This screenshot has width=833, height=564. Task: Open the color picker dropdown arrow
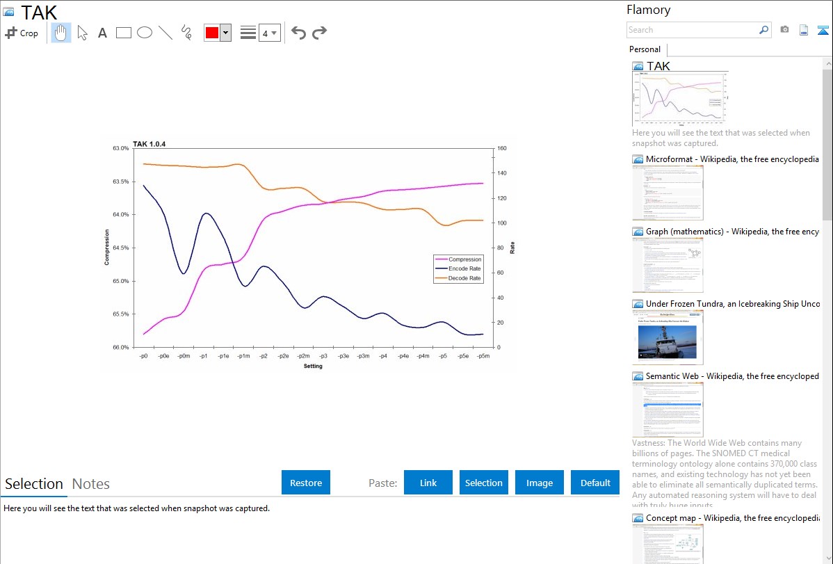point(226,33)
